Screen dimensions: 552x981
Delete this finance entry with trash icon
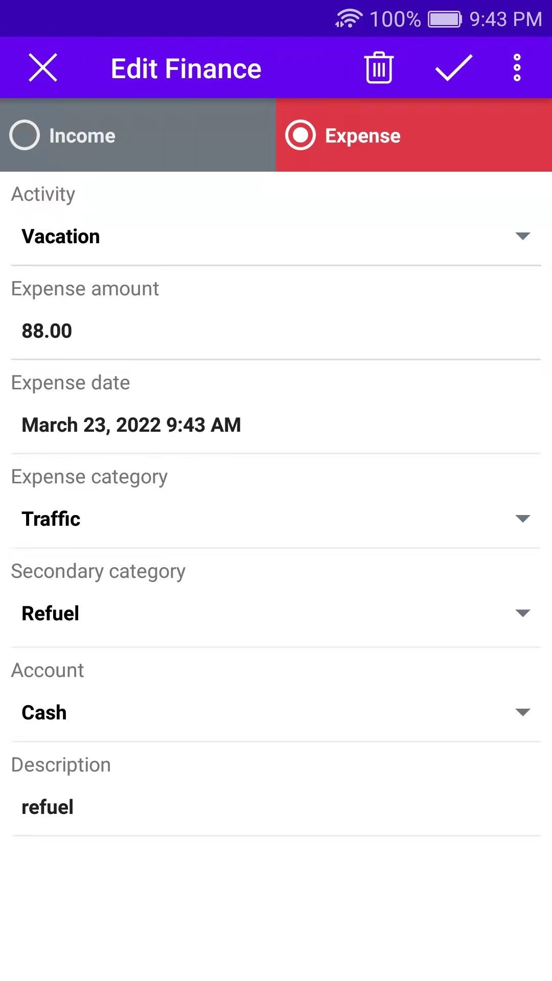coord(379,68)
